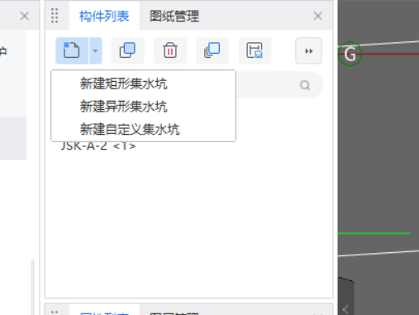
Task: Open the New component dropdown arrow
Action: coord(95,50)
